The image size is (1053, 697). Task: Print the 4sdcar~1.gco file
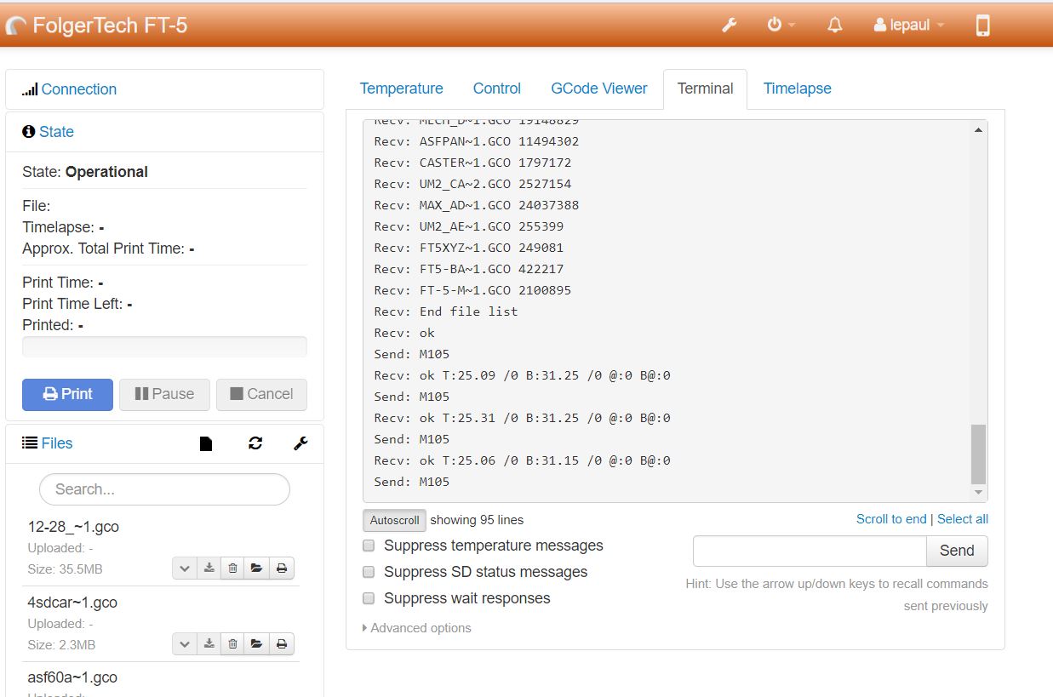tap(282, 644)
